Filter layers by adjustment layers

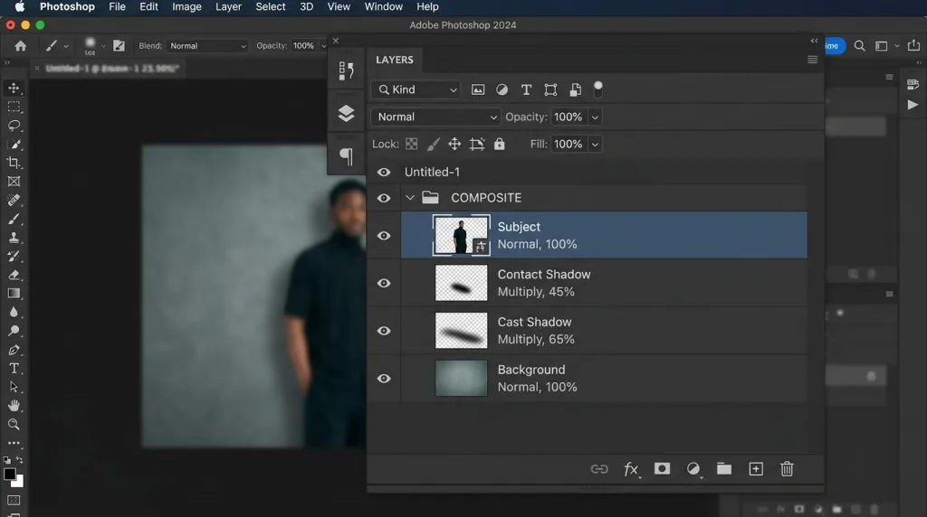point(502,89)
